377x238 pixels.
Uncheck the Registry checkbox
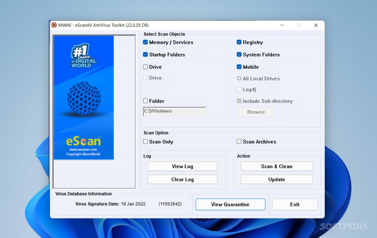tap(239, 42)
